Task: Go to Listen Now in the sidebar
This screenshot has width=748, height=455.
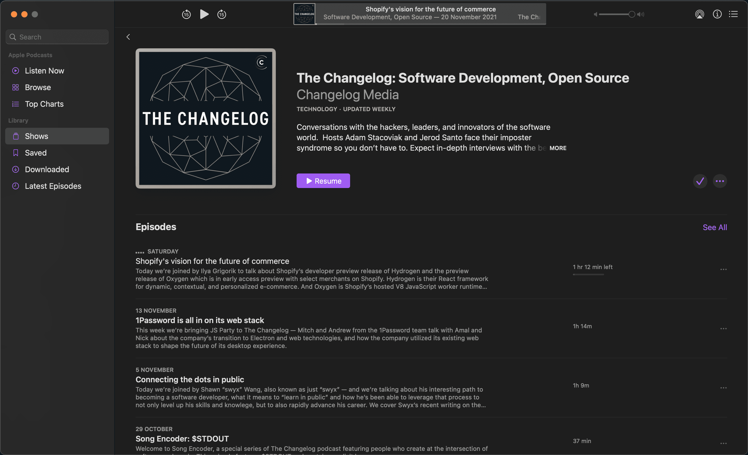Action: pos(44,71)
